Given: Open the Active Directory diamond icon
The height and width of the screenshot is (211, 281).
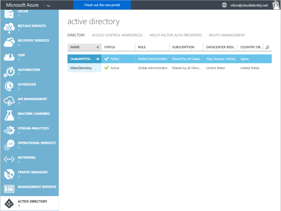Looking at the screenshot, I should (x=9, y=203).
